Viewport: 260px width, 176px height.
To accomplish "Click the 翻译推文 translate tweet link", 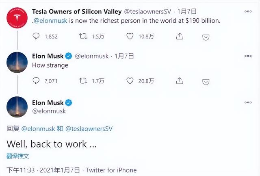I will pyautogui.click(x=18, y=156).
